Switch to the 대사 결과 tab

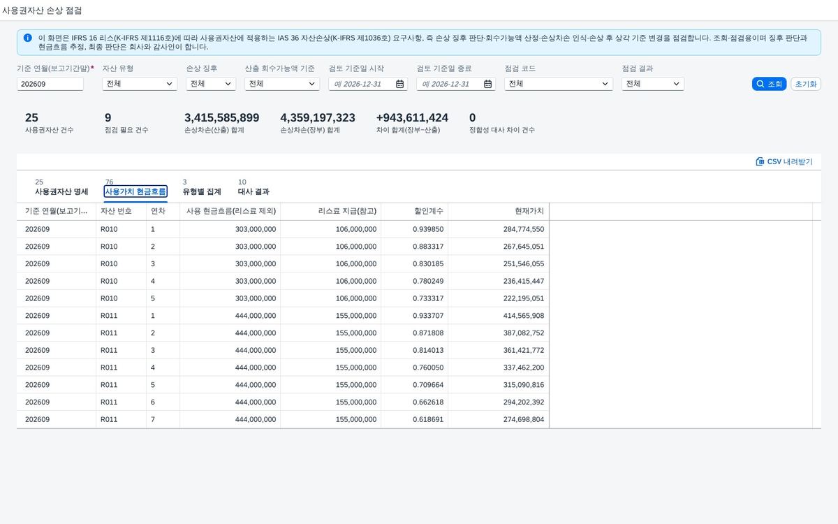(x=253, y=191)
